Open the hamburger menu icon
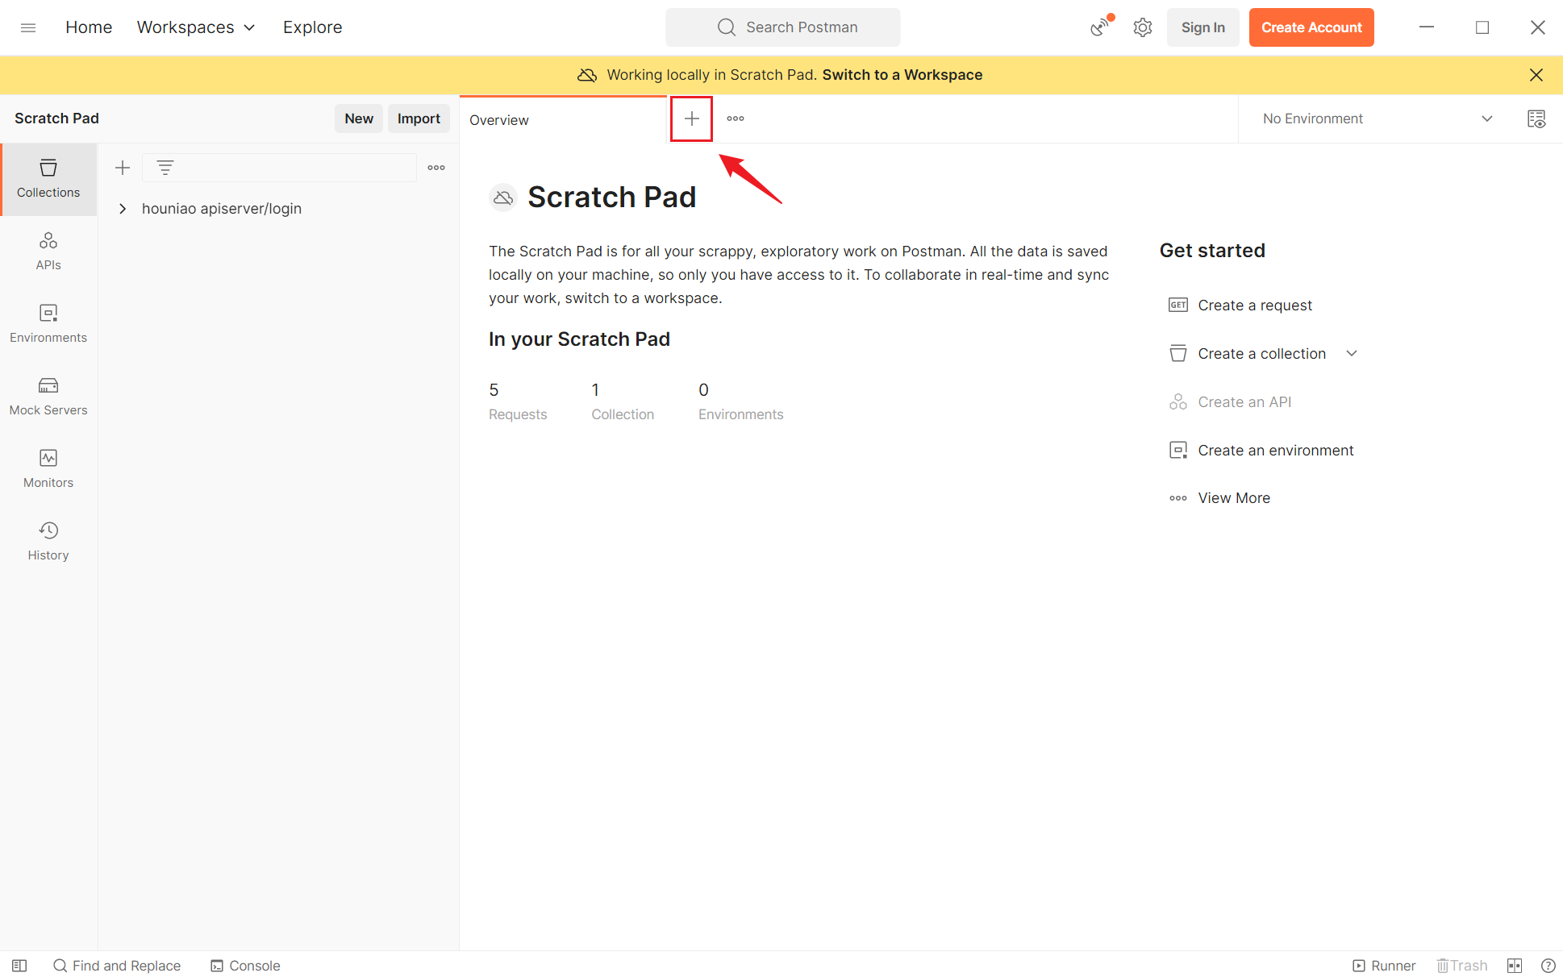The width and height of the screenshot is (1563, 977). click(x=28, y=27)
